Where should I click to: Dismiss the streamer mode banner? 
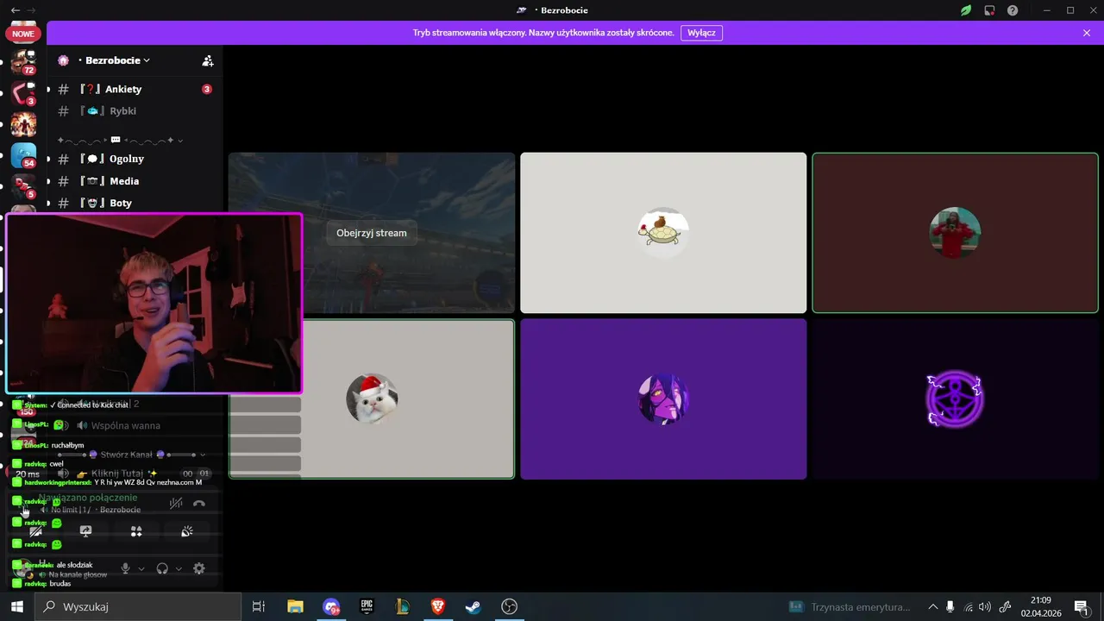pos(1087,33)
